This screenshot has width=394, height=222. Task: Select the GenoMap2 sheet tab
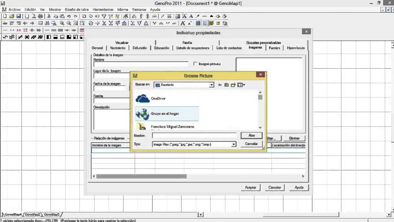(x=32, y=214)
